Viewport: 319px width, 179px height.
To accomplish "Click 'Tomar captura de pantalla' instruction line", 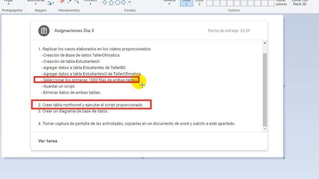I will 137,124.
